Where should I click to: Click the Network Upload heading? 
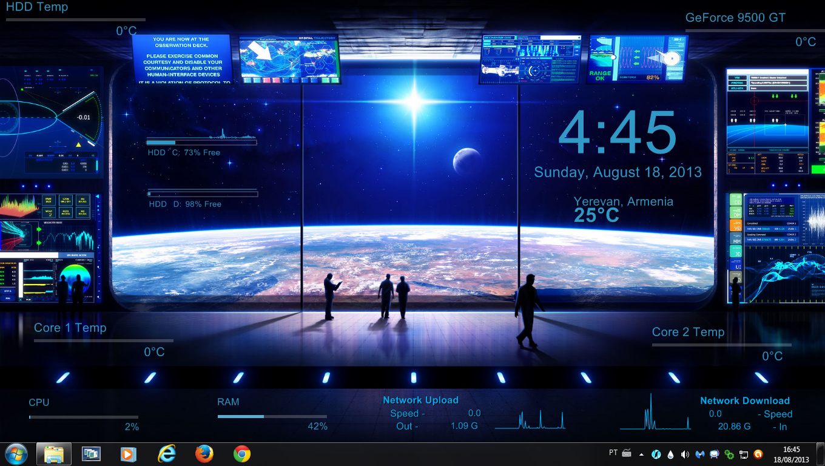(x=420, y=400)
